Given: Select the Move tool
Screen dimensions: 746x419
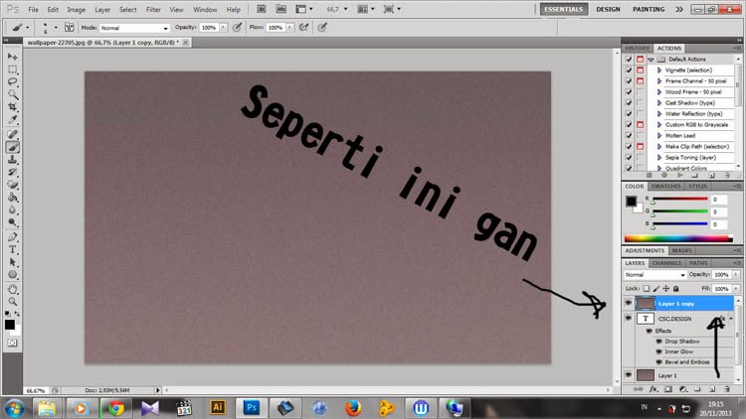Looking at the screenshot, I should (x=12, y=57).
